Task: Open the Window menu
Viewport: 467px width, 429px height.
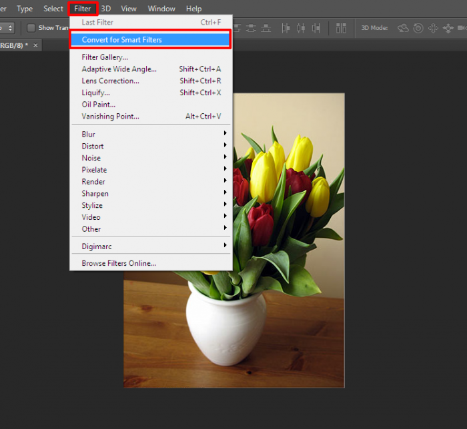Action: 161,9
